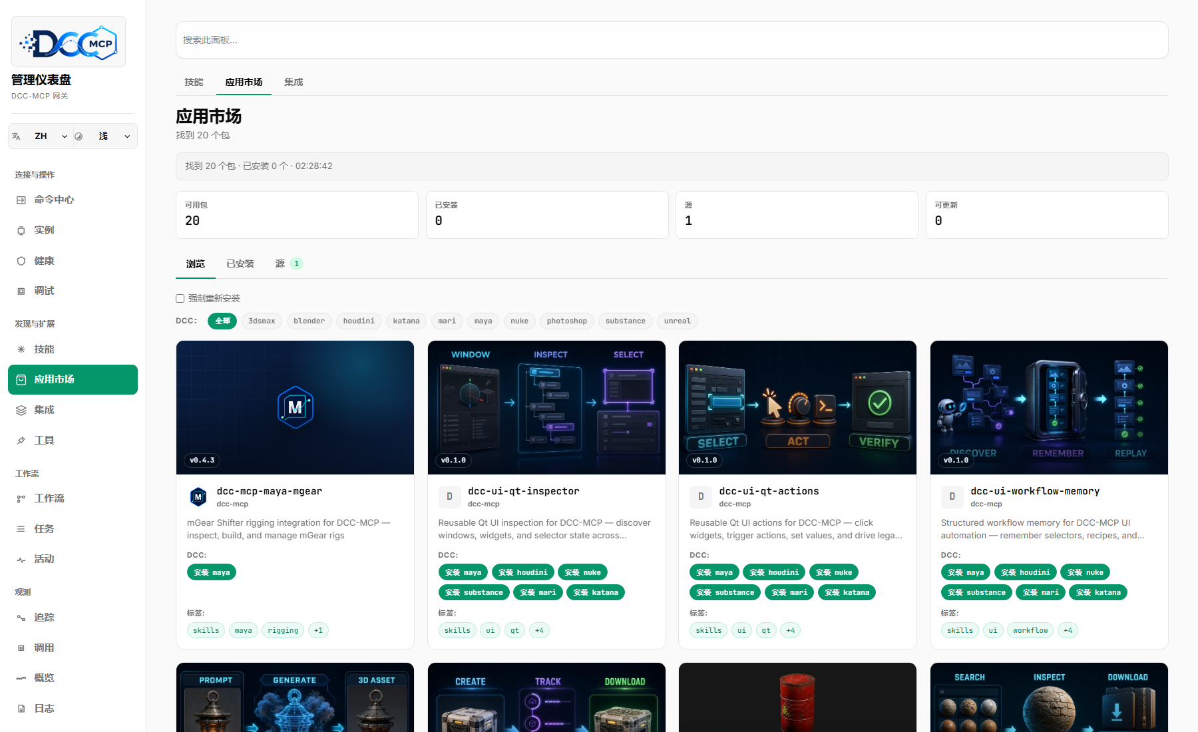Click the v0.4.3 version badge
This screenshot has height=732, width=1198.
point(202,460)
